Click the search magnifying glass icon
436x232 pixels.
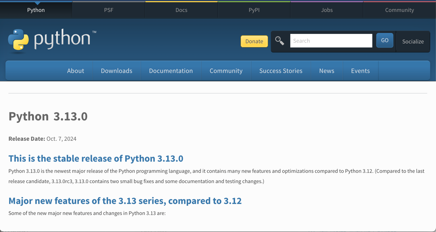point(280,41)
